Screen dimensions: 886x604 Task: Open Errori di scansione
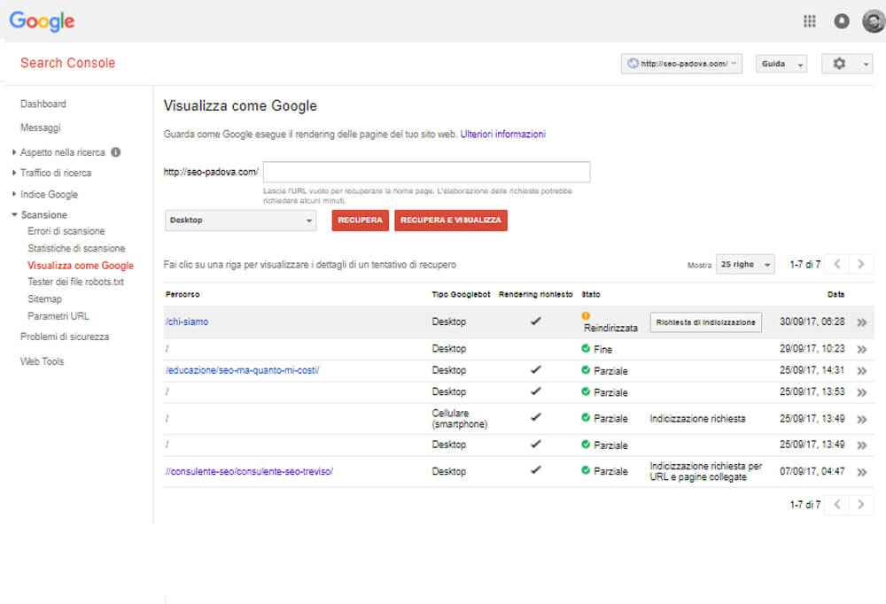[x=66, y=231]
